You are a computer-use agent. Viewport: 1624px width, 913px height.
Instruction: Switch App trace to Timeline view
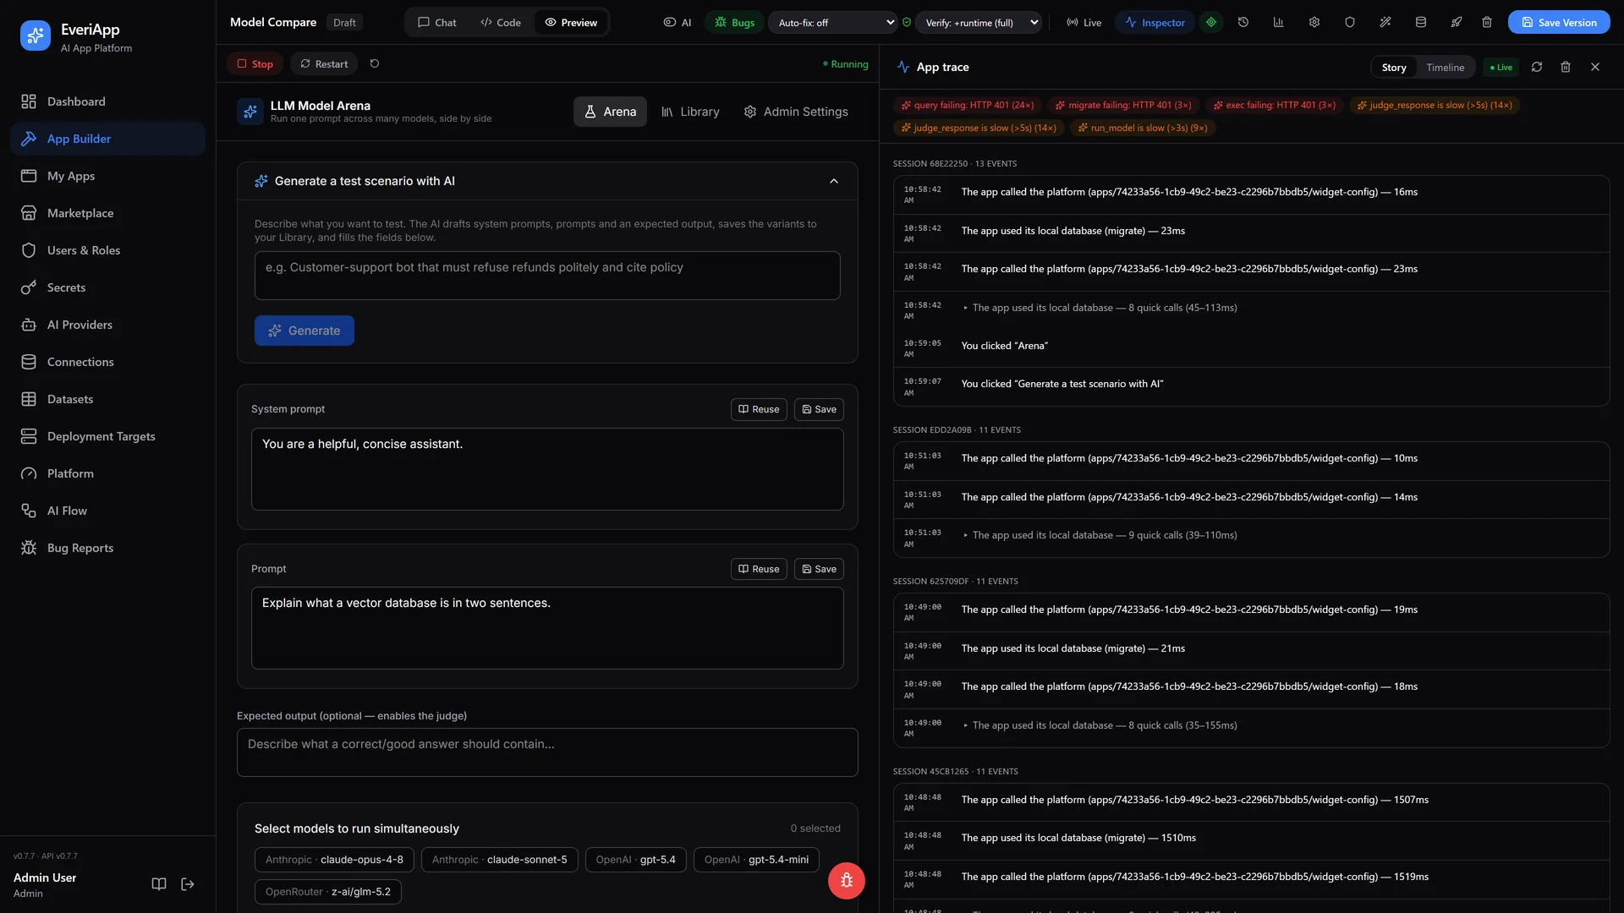coord(1445,68)
